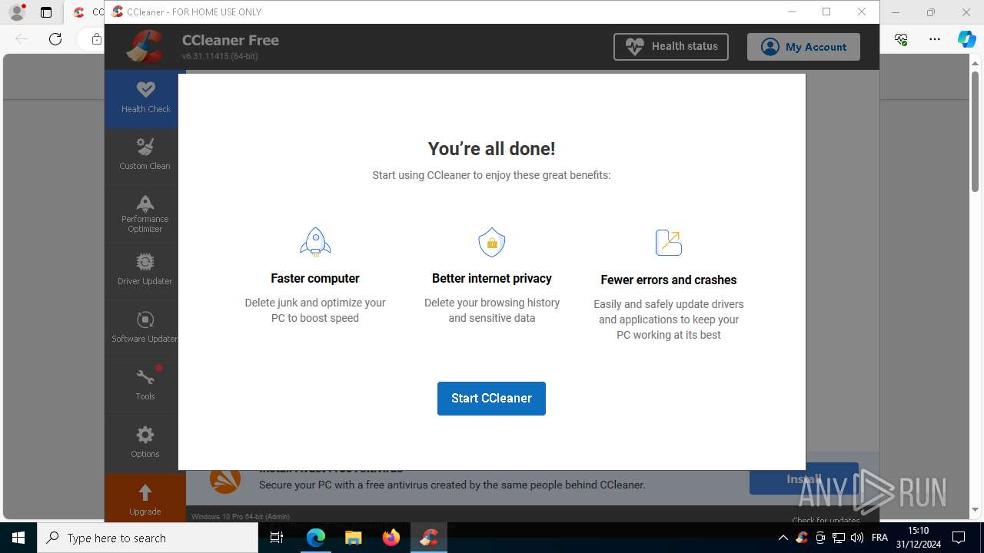Click CCleaner title bar icon
984x553 pixels.
point(117,12)
